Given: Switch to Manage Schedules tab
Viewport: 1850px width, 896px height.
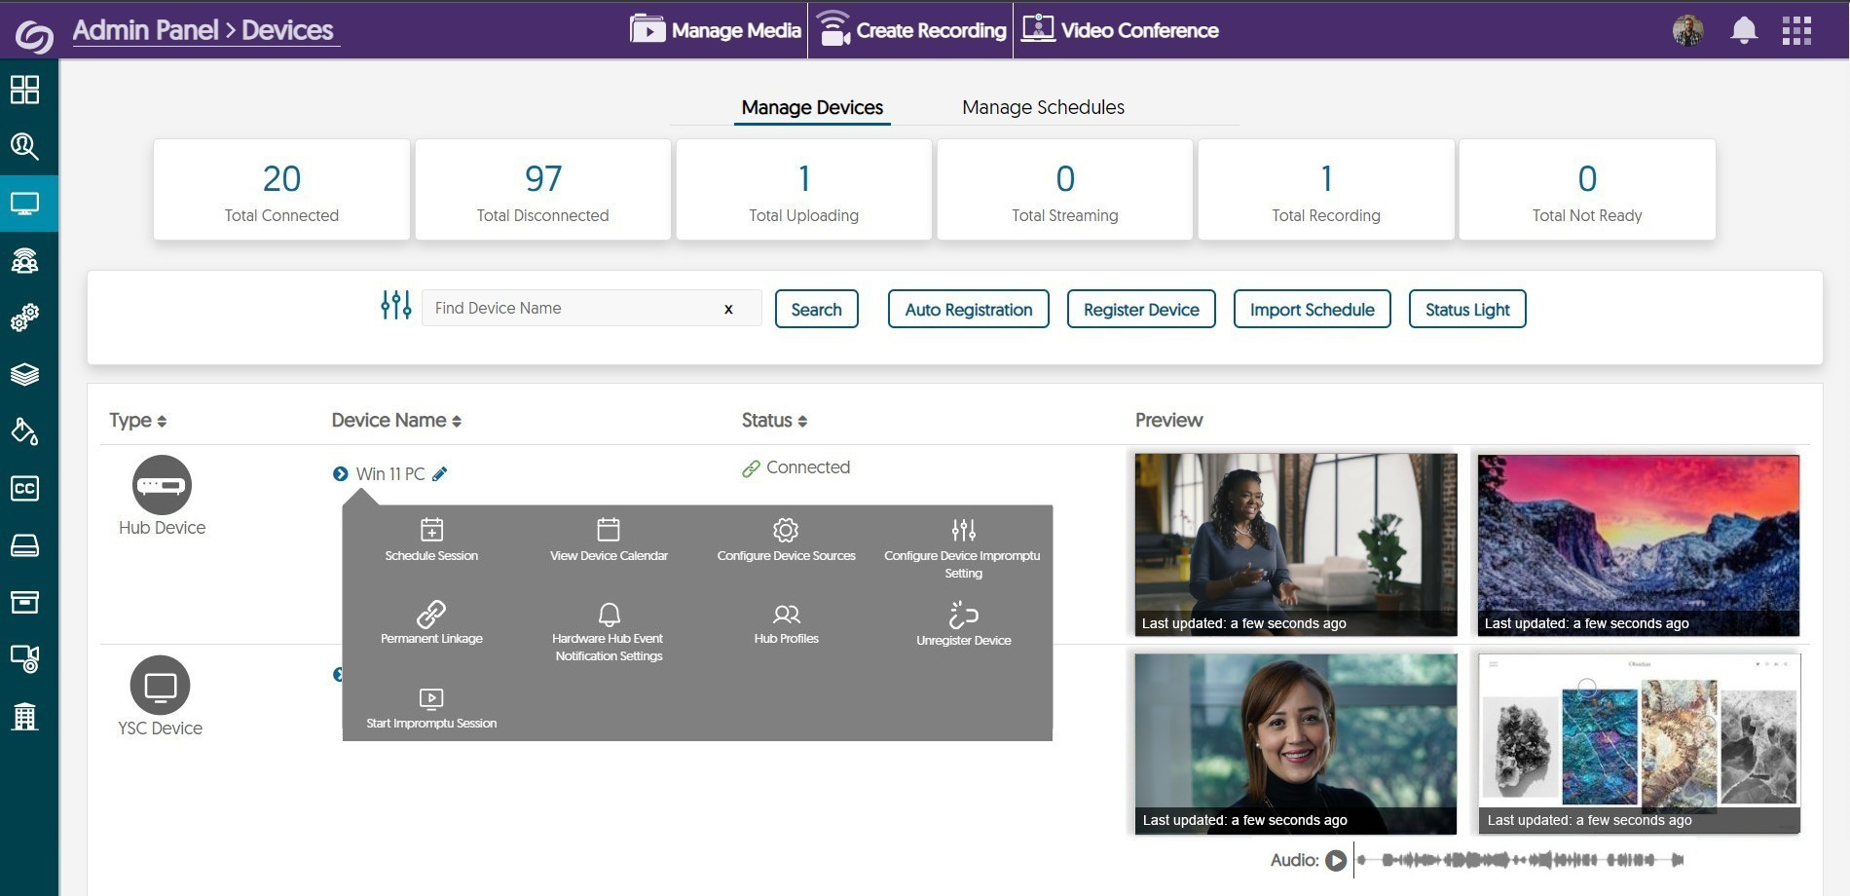Looking at the screenshot, I should pos(1043,107).
